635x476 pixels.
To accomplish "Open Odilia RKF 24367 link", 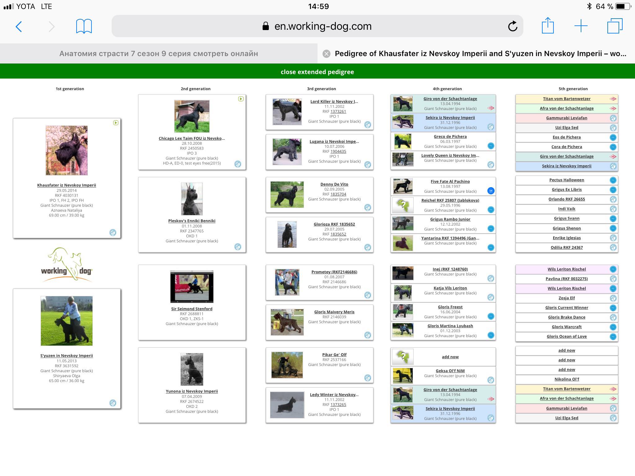I will point(567,247).
